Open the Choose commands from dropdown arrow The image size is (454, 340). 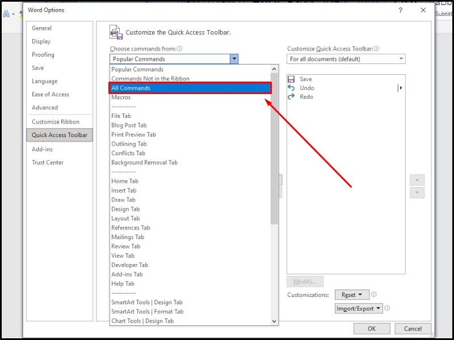pyautogui.click(x=234, y=59)
